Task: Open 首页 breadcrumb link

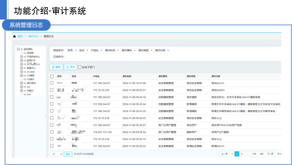Action: pyautogui.click(x=20, y=36)
